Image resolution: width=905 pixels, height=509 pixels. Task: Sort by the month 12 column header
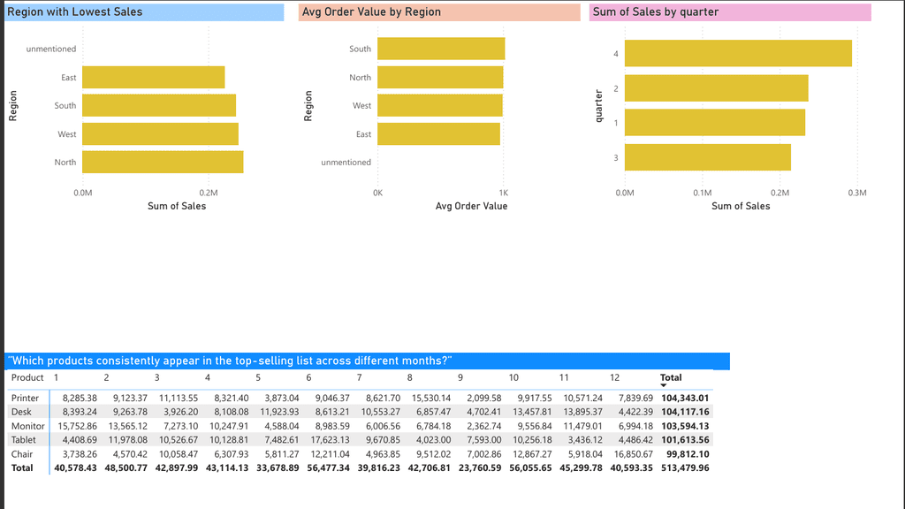tap(616, 377)
